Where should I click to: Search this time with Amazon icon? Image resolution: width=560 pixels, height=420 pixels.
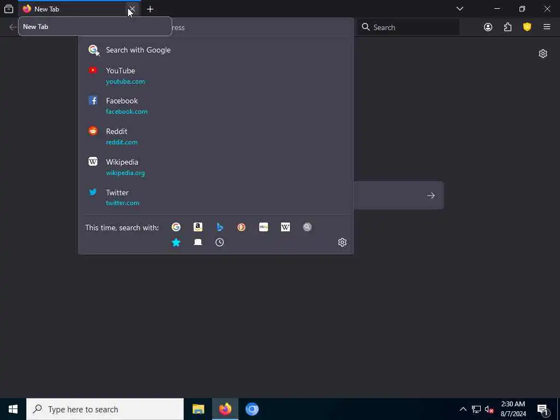coord(198,227)
